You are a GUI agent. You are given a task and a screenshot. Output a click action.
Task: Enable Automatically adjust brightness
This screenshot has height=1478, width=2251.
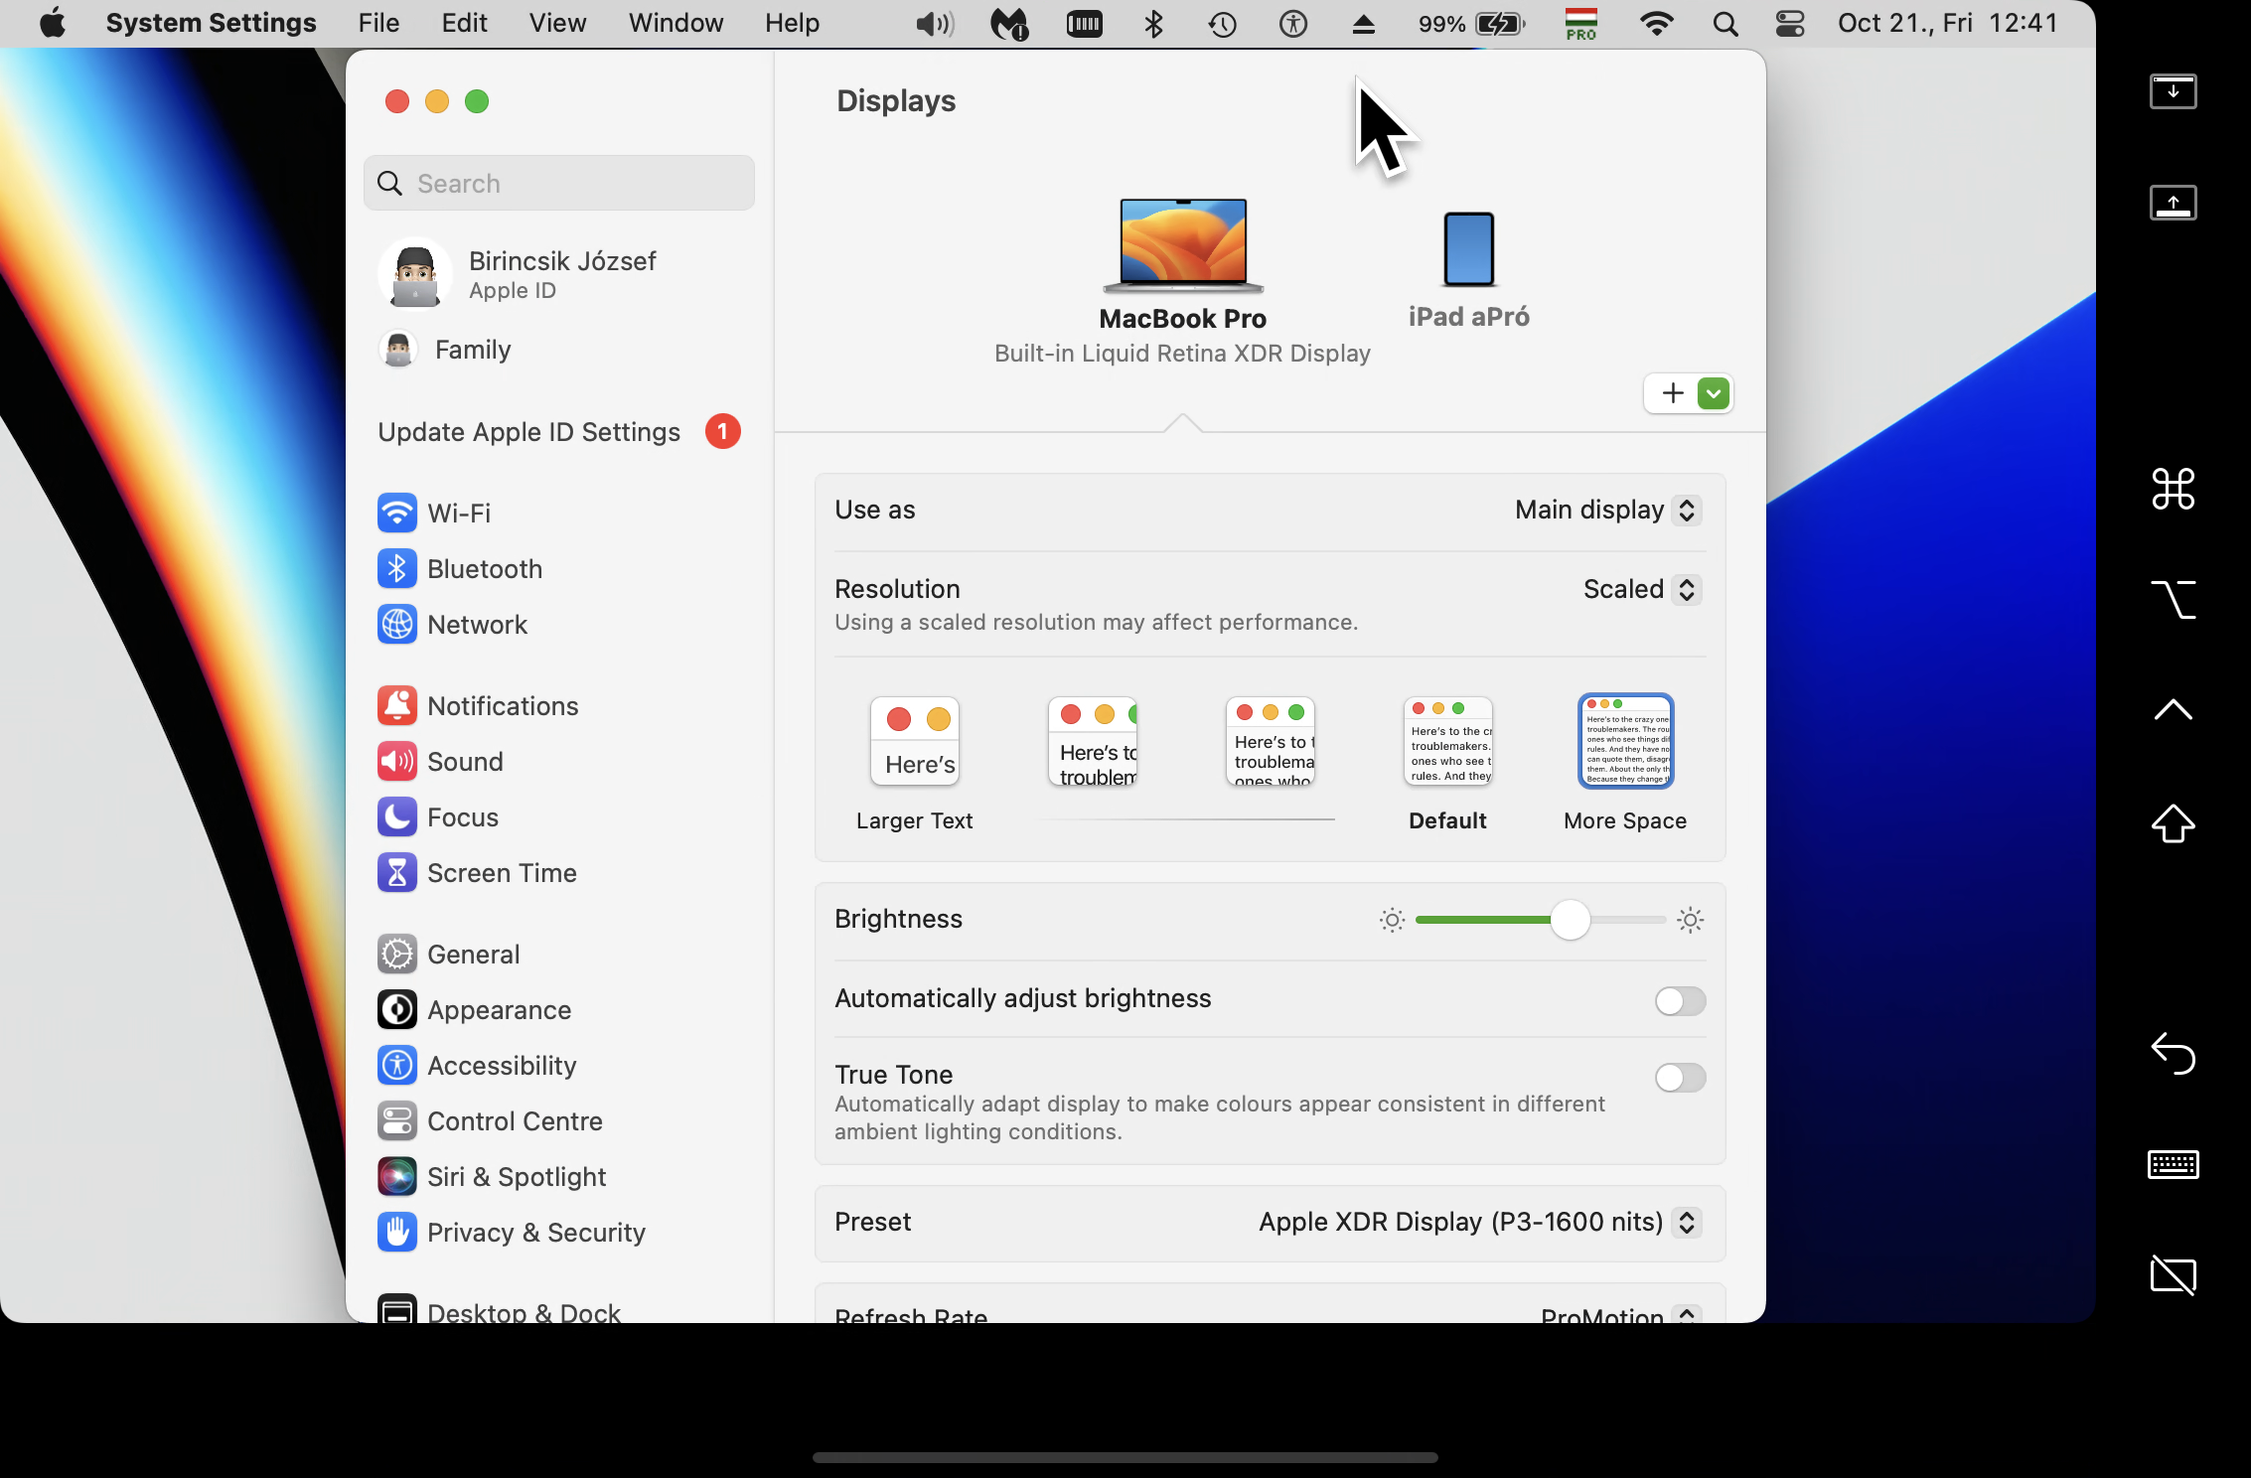pyautogui.click(x=1680, y=1001)
